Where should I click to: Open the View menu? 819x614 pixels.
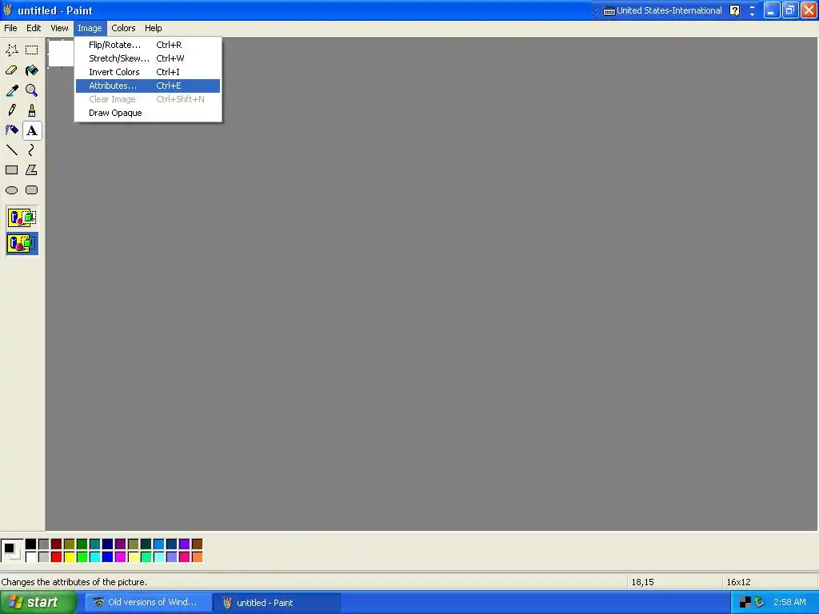tap(59, 28)
